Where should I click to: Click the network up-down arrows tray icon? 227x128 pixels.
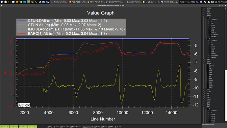[x=205, y=2]
